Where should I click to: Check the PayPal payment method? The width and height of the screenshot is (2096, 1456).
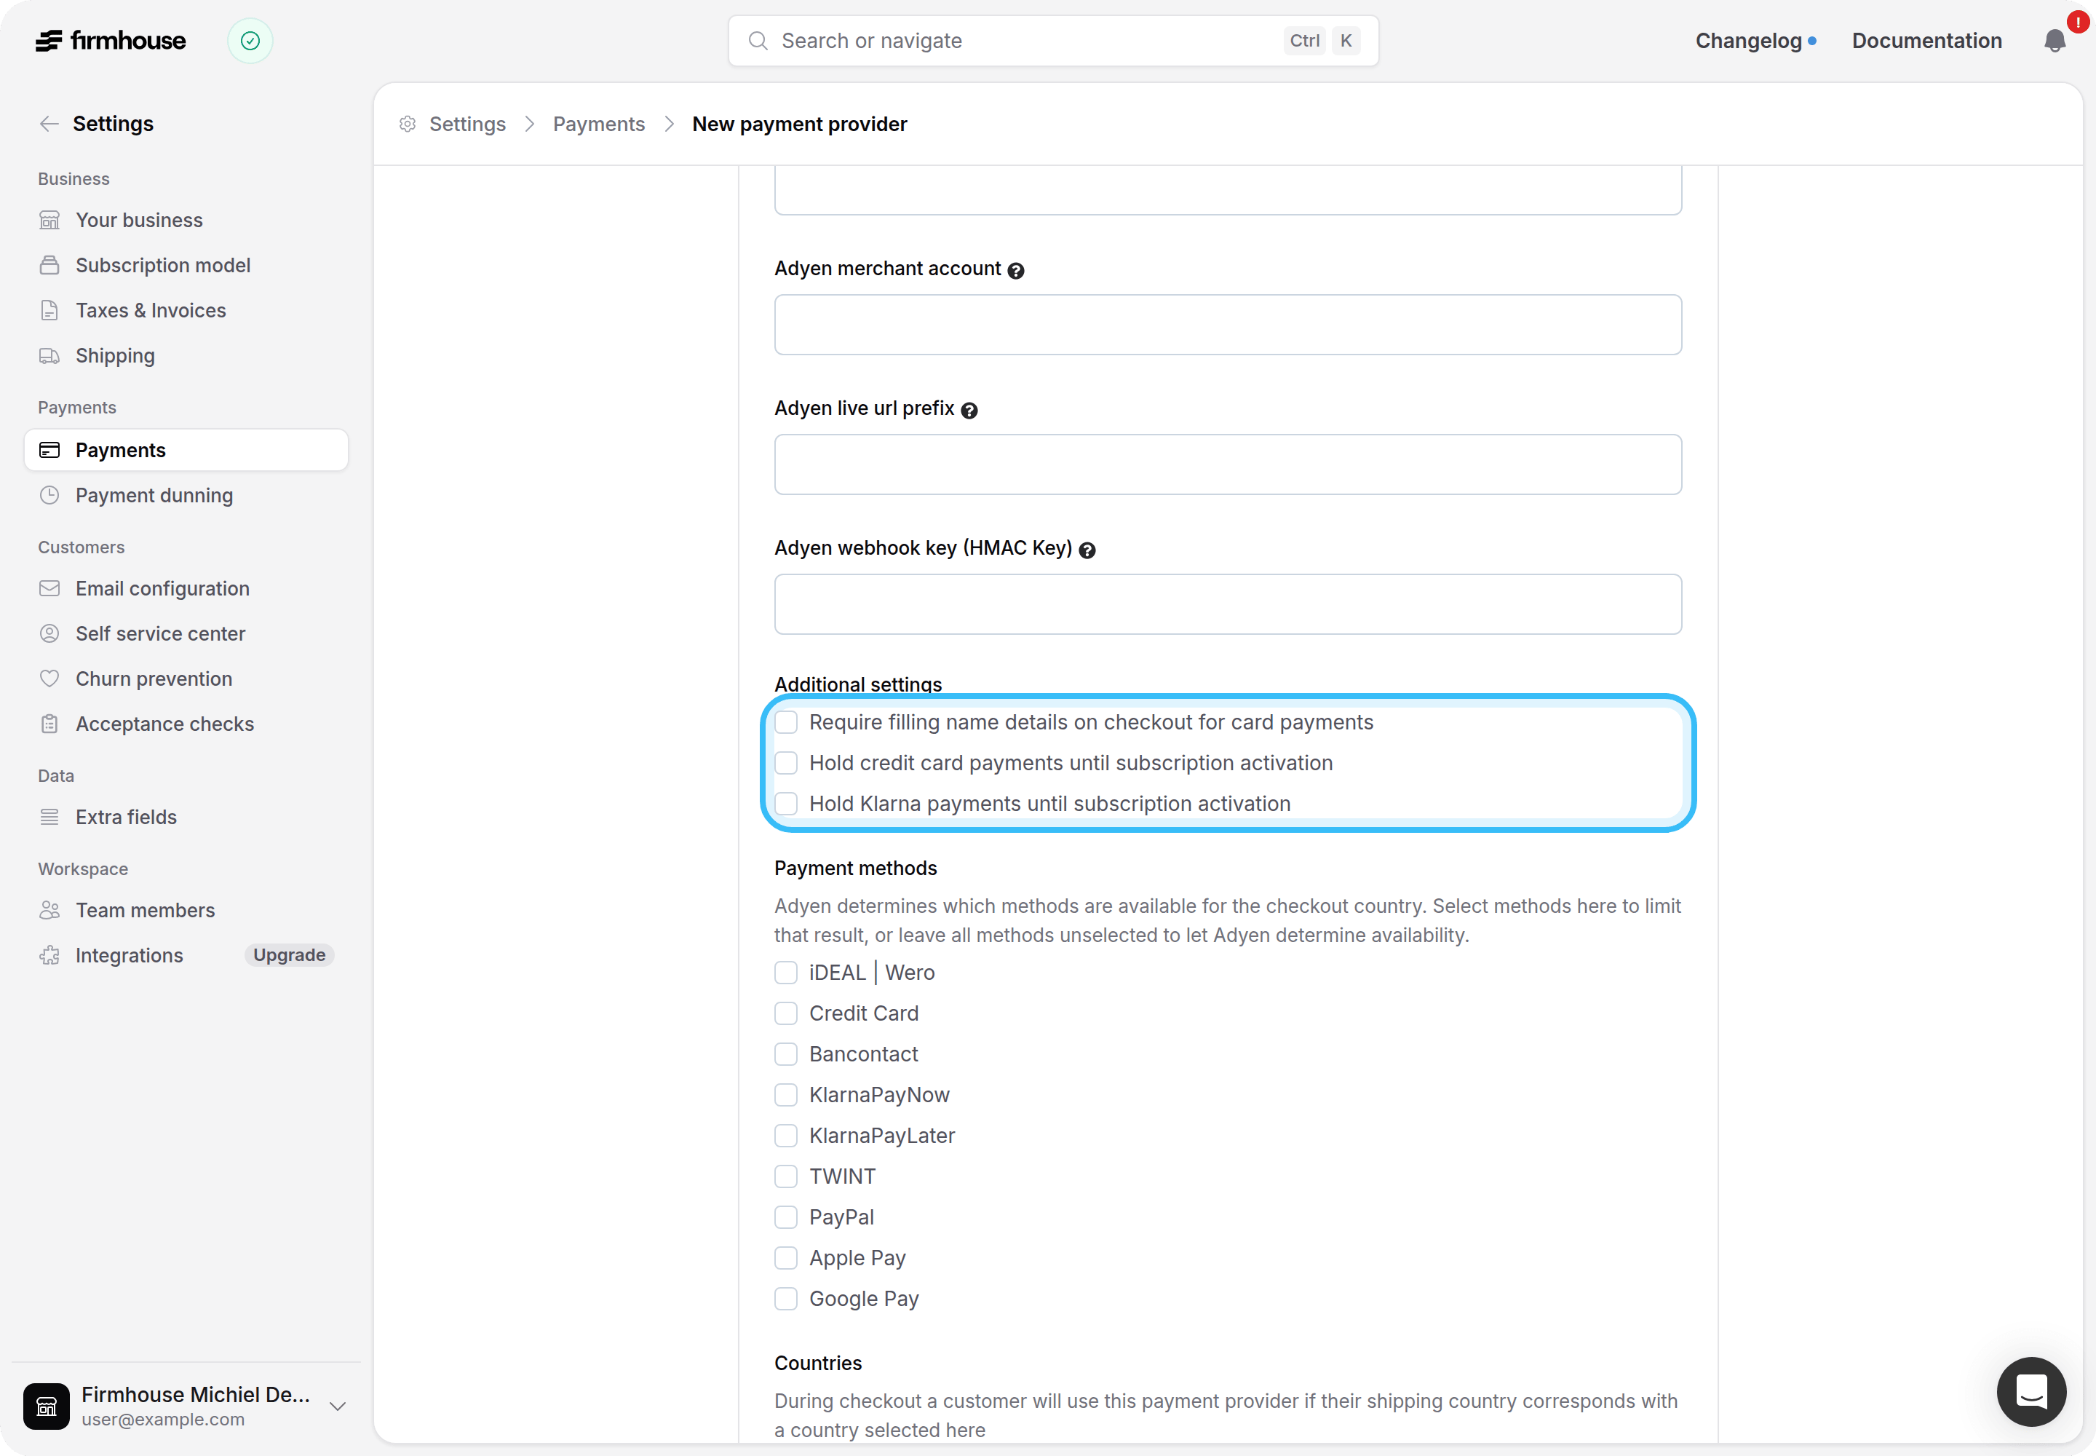point(786,1218)
